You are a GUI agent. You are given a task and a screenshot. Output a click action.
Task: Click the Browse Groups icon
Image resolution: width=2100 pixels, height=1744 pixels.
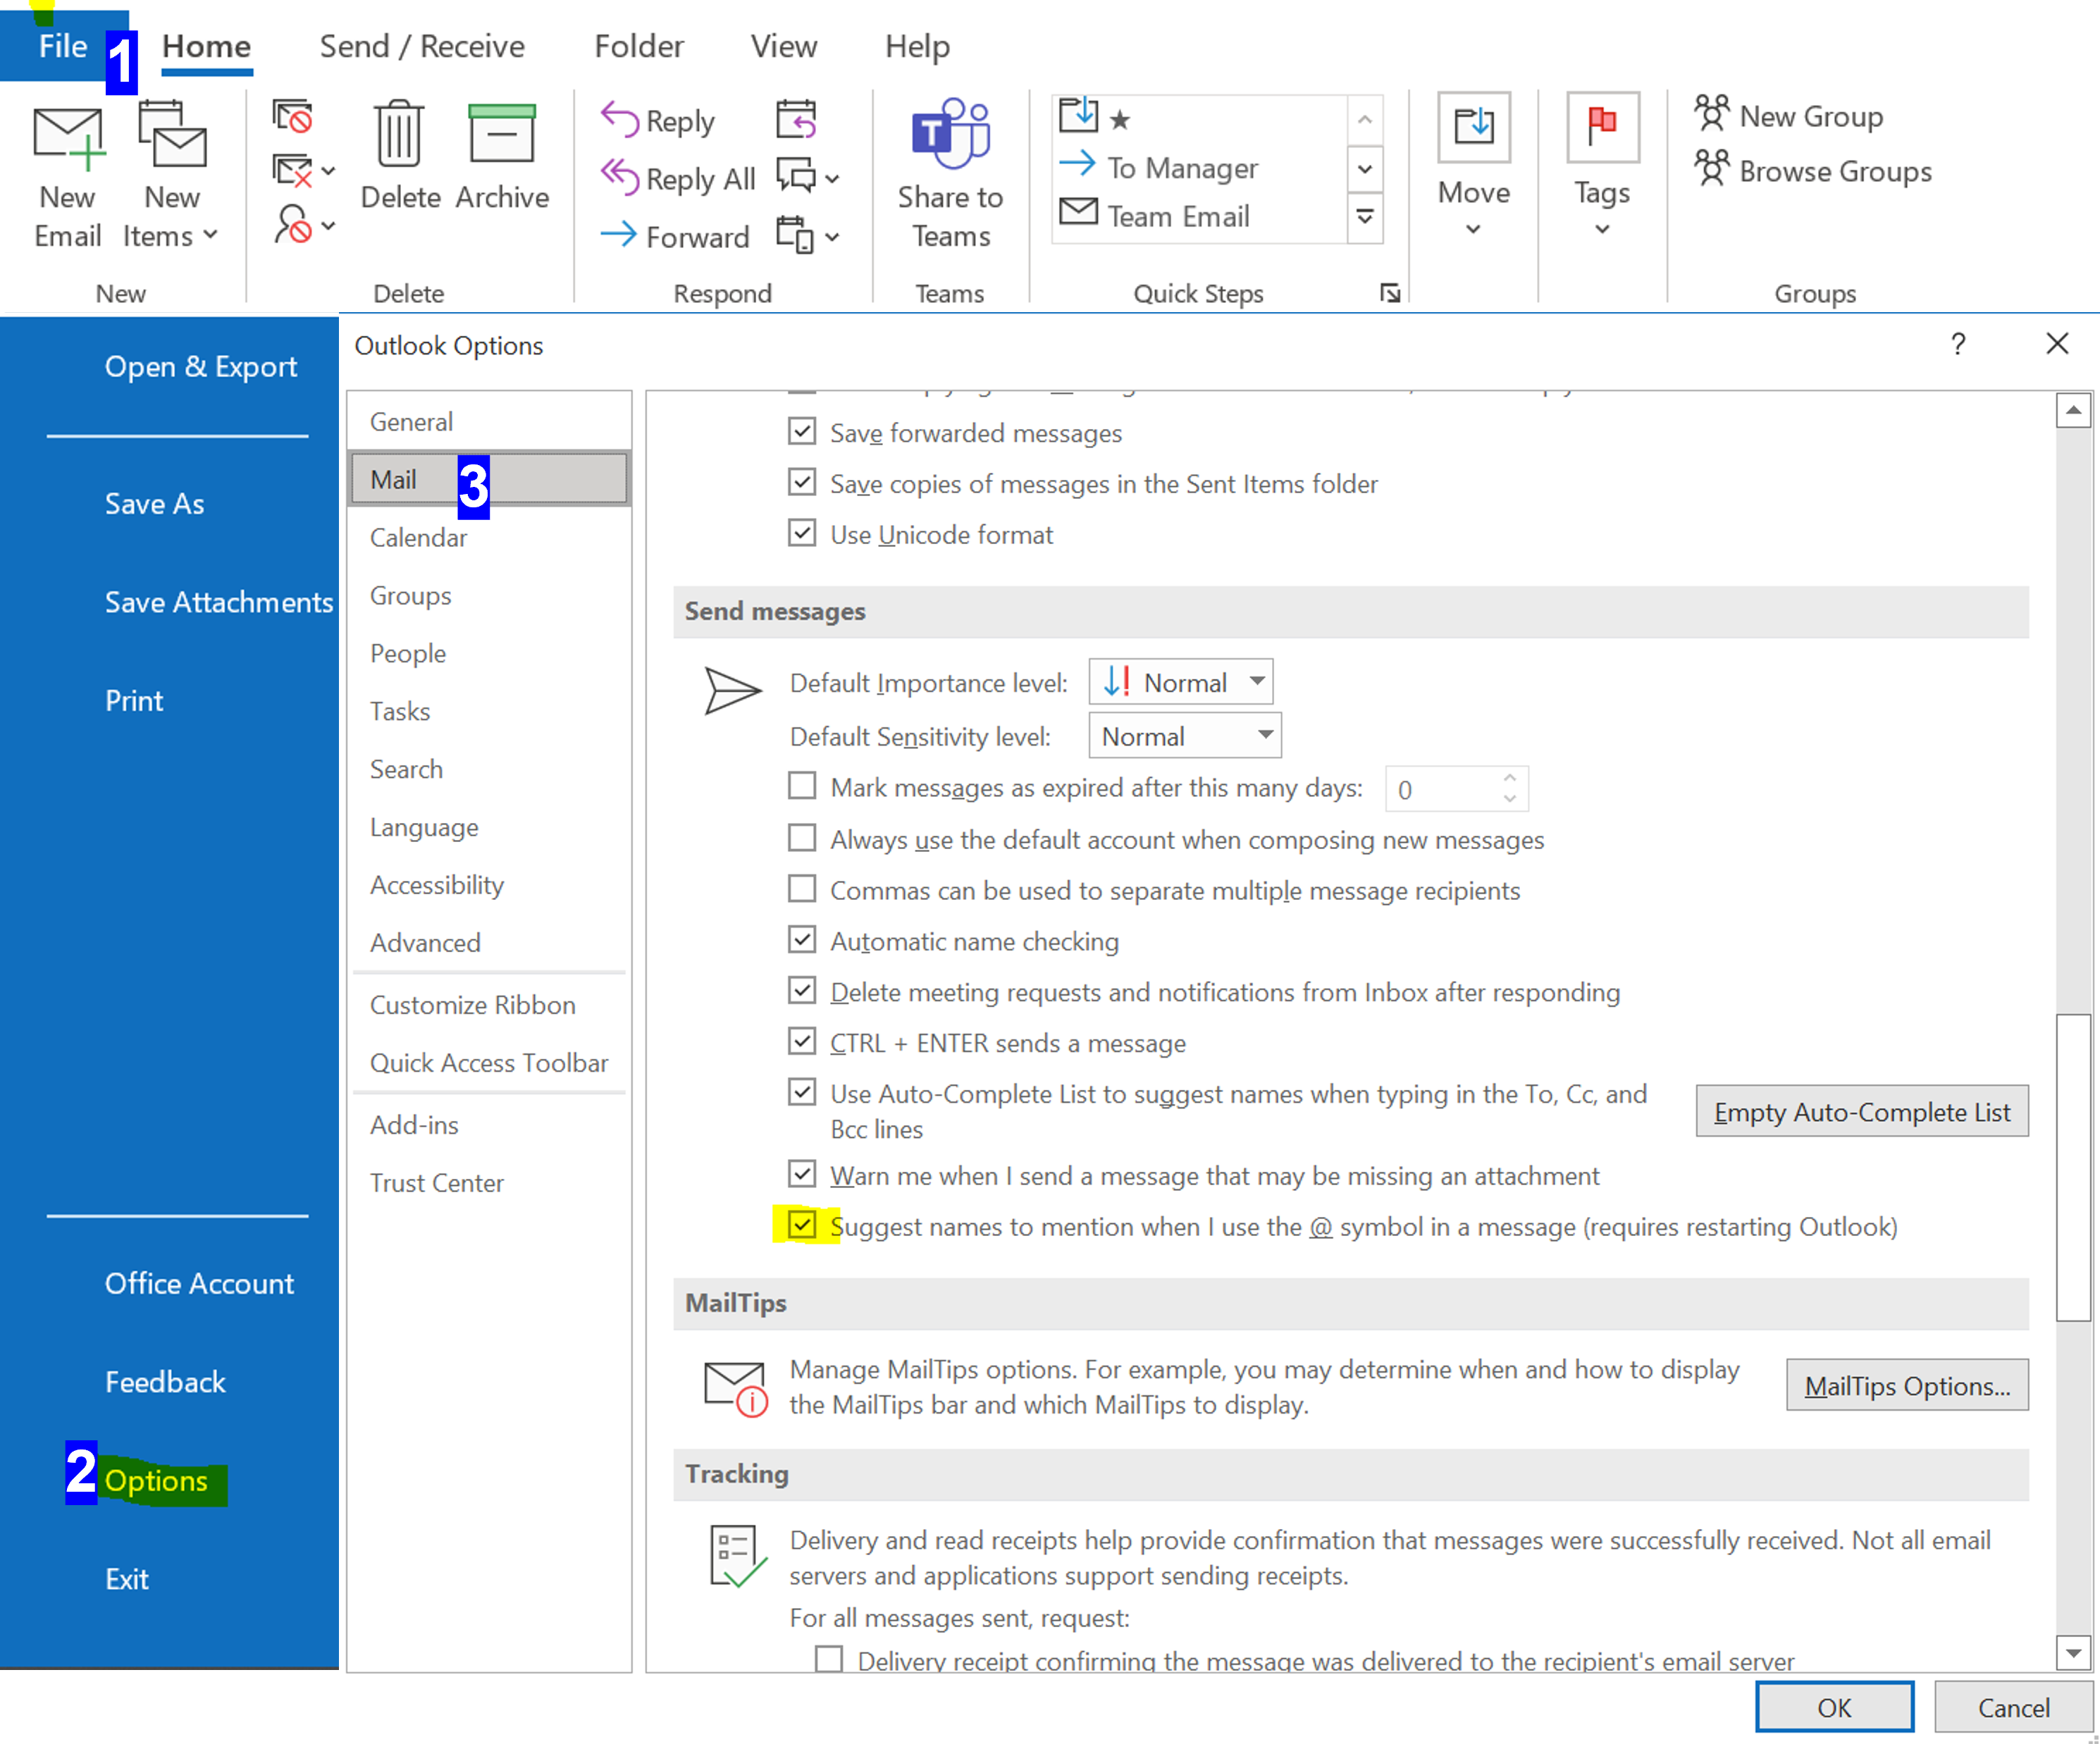1711,169
